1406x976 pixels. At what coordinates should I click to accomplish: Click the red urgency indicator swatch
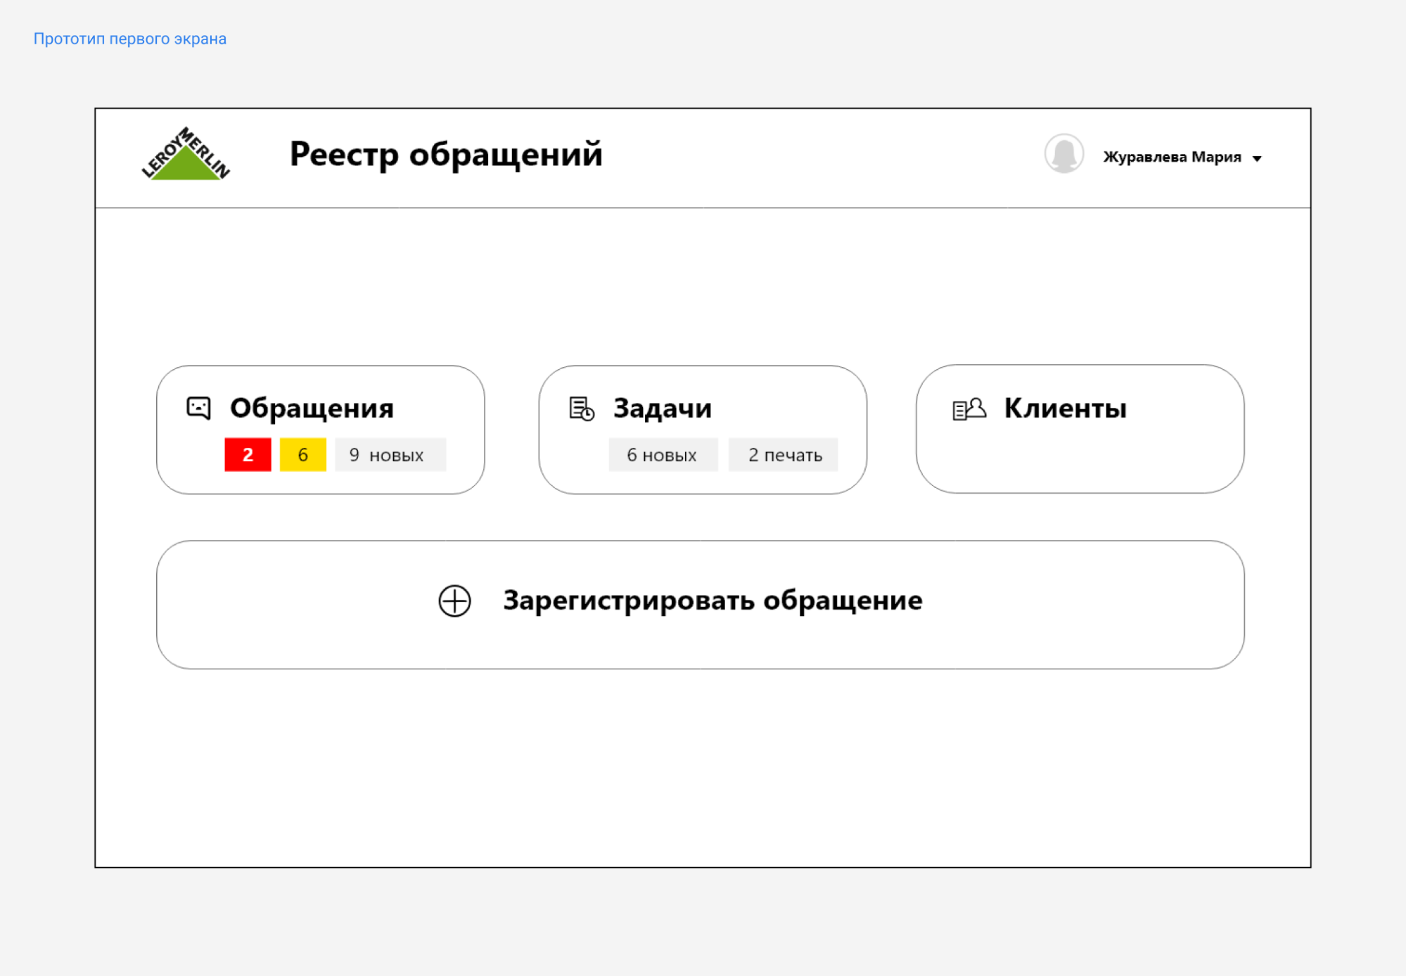[x=247, y=454]
